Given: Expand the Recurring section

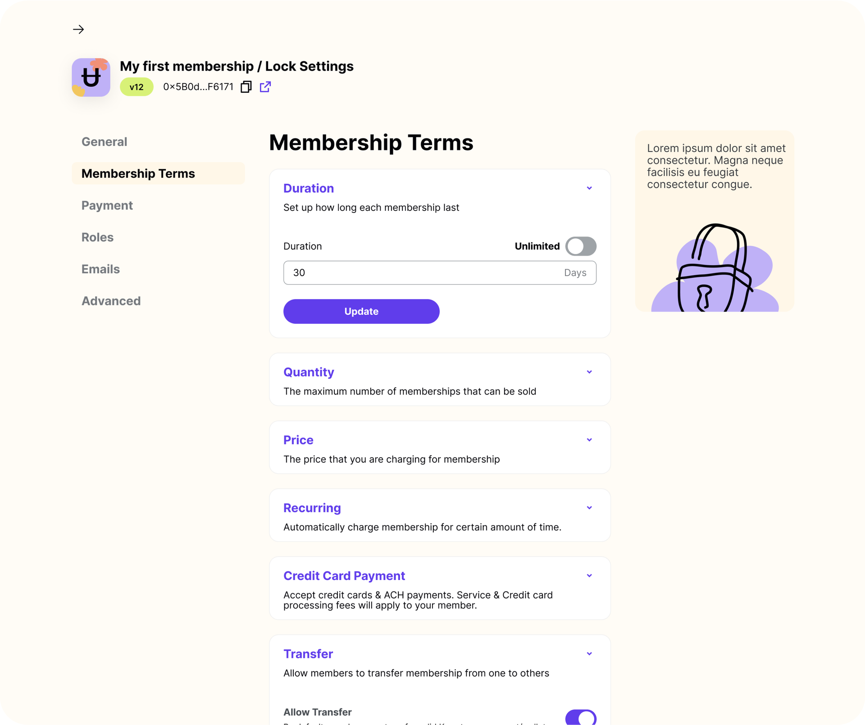Looking at the screenshot, I should click(x=589, y=507).
